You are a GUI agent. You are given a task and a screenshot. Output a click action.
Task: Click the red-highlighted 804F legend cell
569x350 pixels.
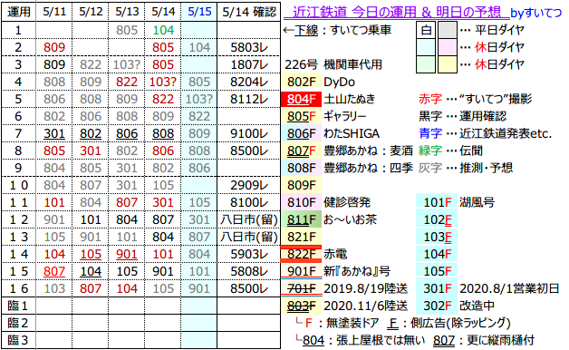pos(301,99)
